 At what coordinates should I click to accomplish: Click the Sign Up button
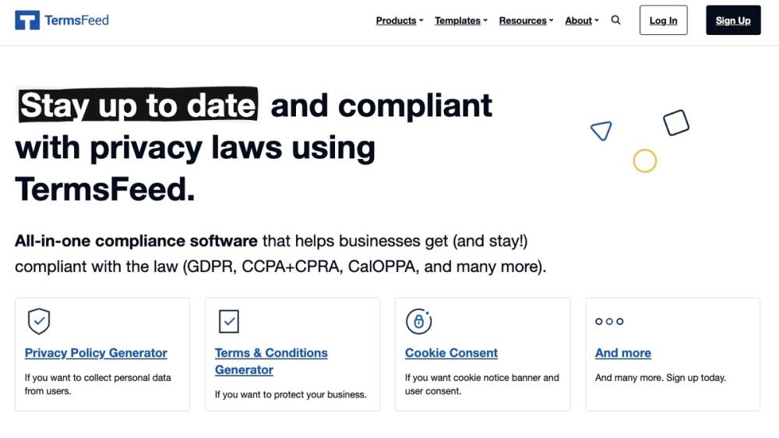click(733, 20)
